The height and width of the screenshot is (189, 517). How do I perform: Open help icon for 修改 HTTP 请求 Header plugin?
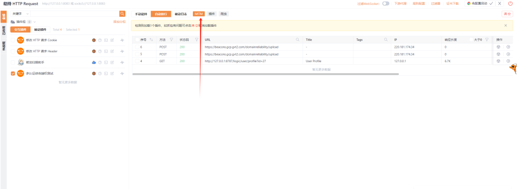[100, 51]
